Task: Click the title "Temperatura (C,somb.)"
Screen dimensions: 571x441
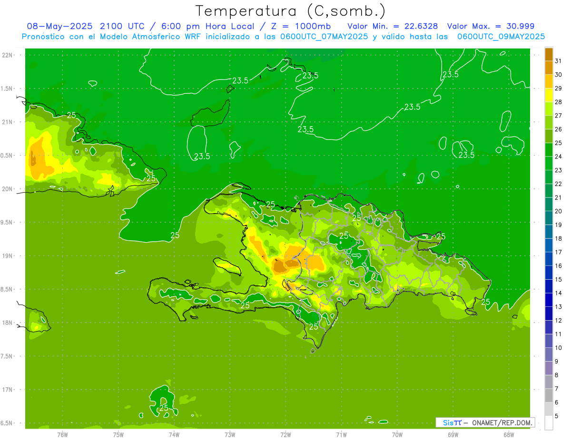Action: 290,10
